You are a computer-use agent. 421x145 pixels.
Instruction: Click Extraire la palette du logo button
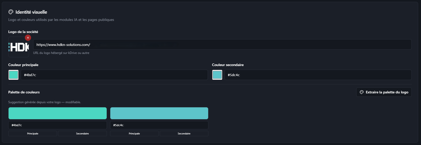pyautogui.click(x=384, y=92)
